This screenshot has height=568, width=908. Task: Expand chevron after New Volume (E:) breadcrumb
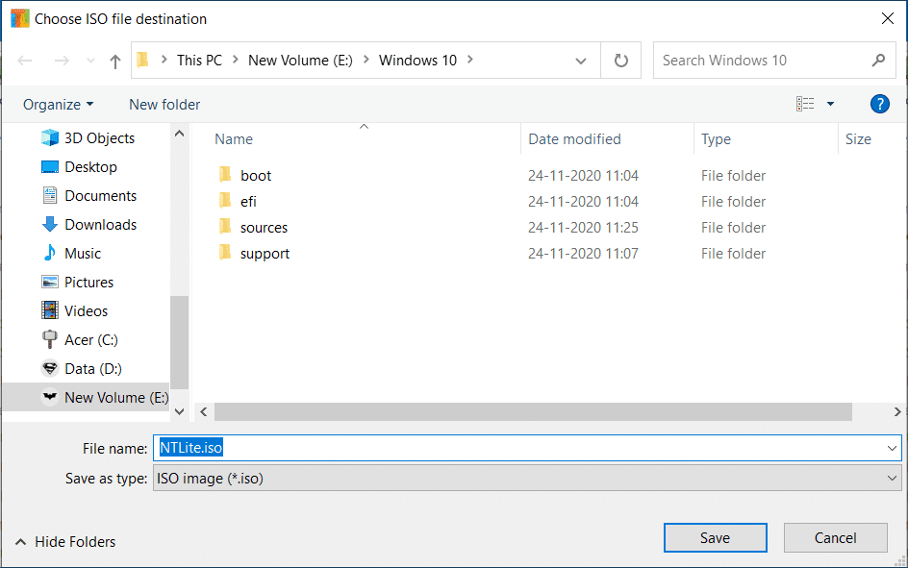pyautogui.click(x=366, y=59)
